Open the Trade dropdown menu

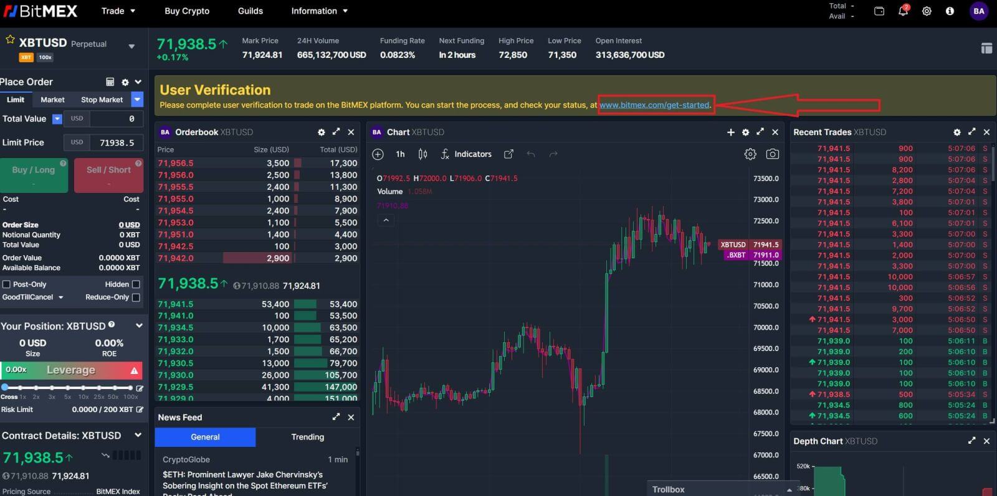coord(118,11)
